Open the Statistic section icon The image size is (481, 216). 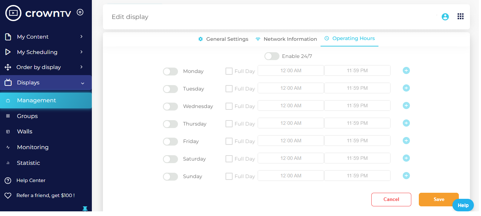click(x=8, y=163)
